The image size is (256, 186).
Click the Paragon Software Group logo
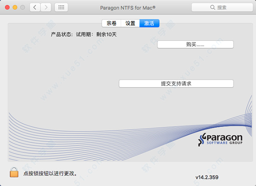coord(221,140)
